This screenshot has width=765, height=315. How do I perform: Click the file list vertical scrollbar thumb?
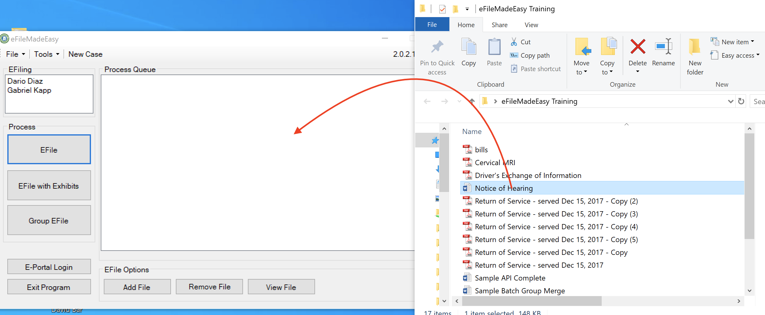pos(749,186)
